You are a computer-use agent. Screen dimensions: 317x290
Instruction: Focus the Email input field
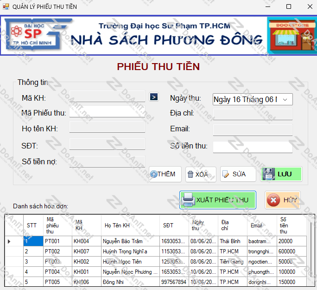tap(253, 130)
